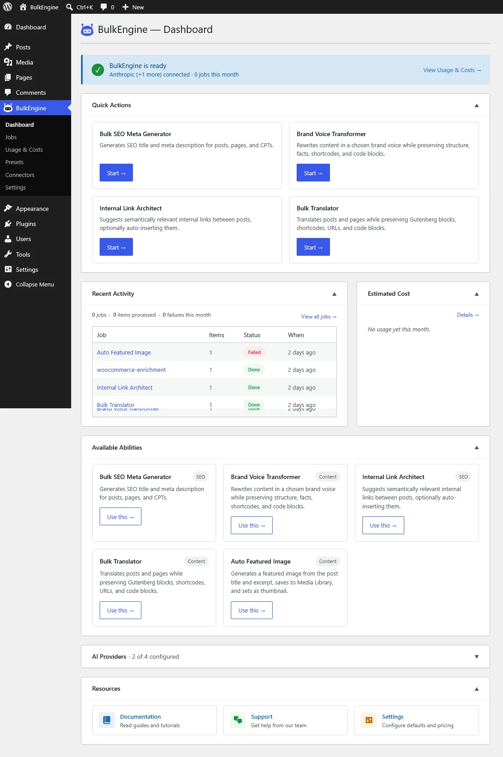The image size is (503, 757).
Task: Use this for Auto Featured Image ability
Action: click(x=252, y=610)
